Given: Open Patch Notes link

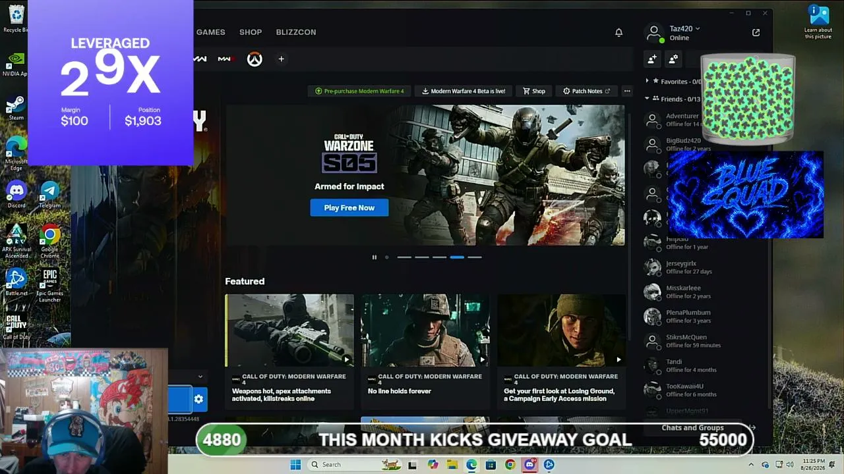Looking at the screenshot, I should [586, 91].
